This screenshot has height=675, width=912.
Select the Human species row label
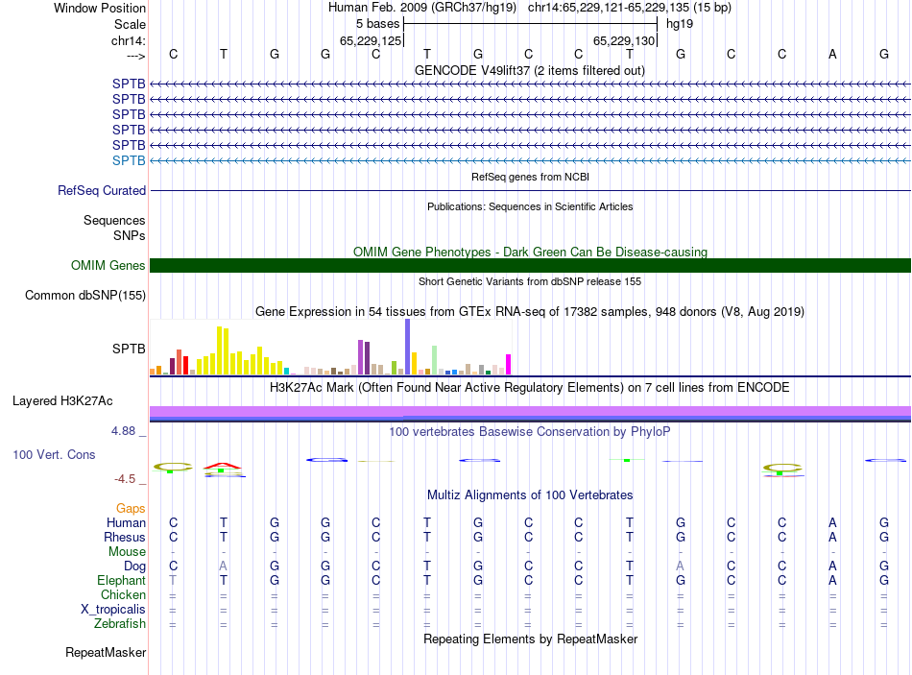(126, 522)
